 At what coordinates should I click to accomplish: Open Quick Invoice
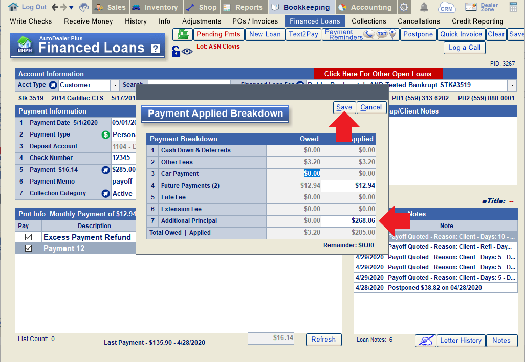[461, 34]
